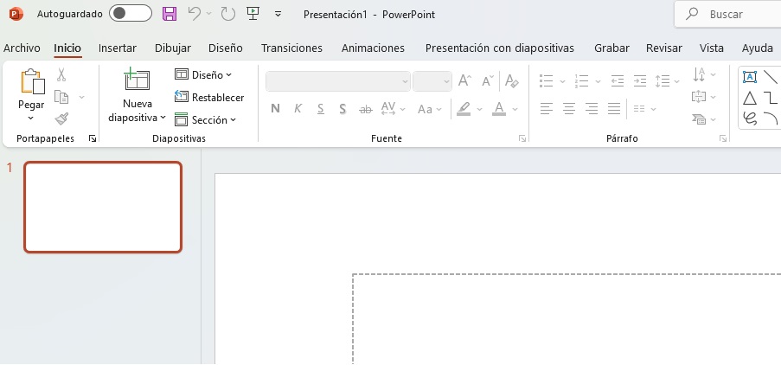The width and height of the screenshot is (781, 365).
Task: Click the font color swatch
Action: (498, 109)
